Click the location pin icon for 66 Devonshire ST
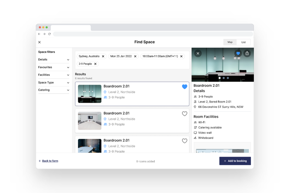Viewport: 290px width, 193px height. tap(195, 107)
